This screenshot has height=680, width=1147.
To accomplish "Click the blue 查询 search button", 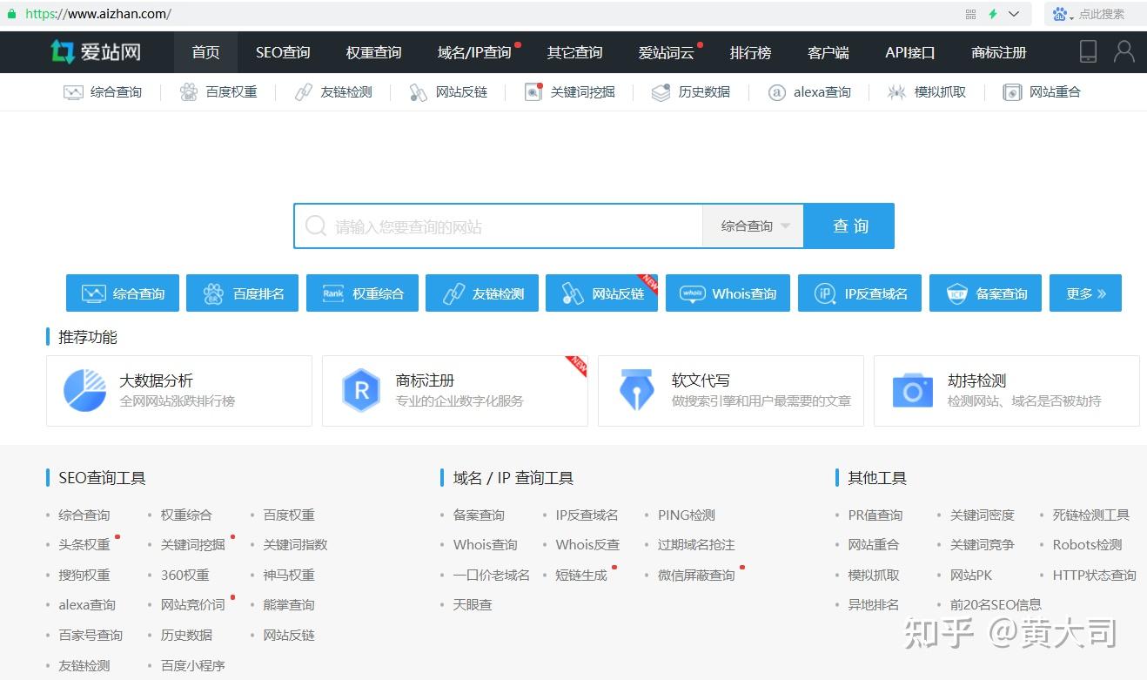I will [849, 226].
